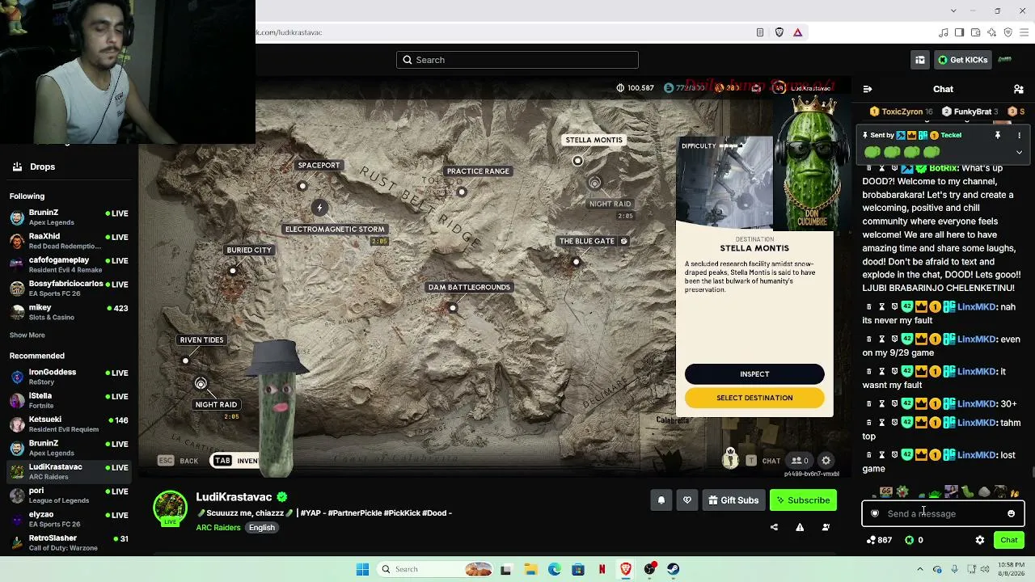Click the Electromagnetic Storm lightning marker
Image resolution: width=1035 pixels, height=582 pixels.
(x=319, y=208)
